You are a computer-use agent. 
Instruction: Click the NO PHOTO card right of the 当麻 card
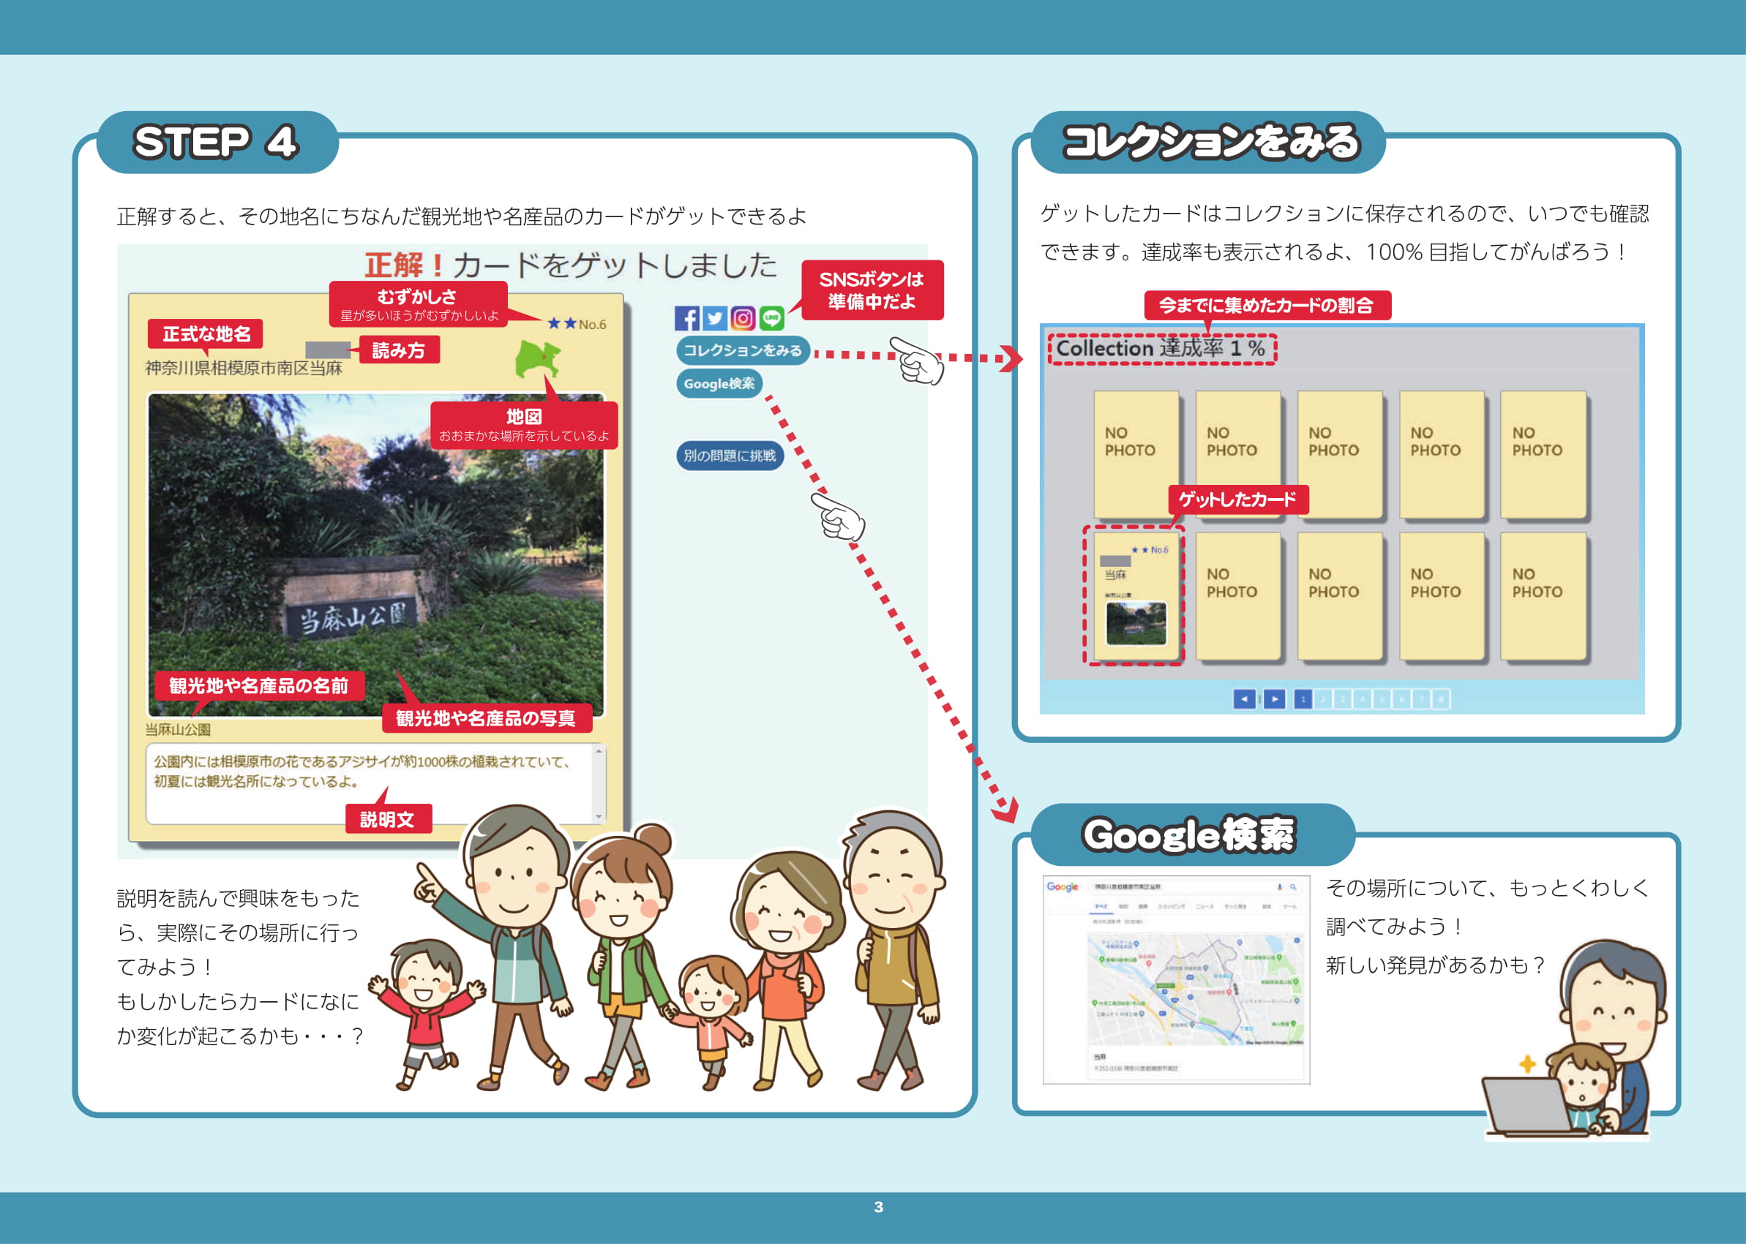[x=1238, y=596]
